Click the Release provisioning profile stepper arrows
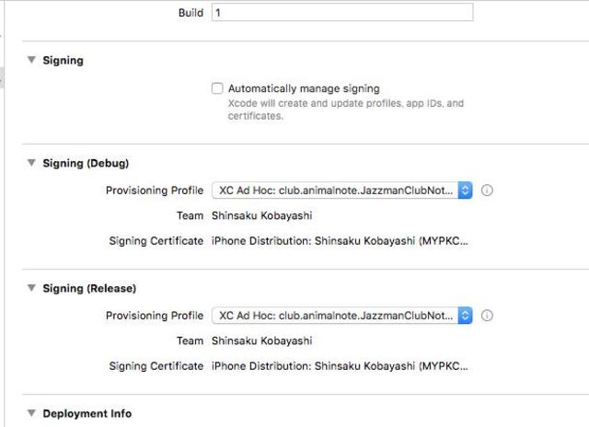 pos(465,316)
